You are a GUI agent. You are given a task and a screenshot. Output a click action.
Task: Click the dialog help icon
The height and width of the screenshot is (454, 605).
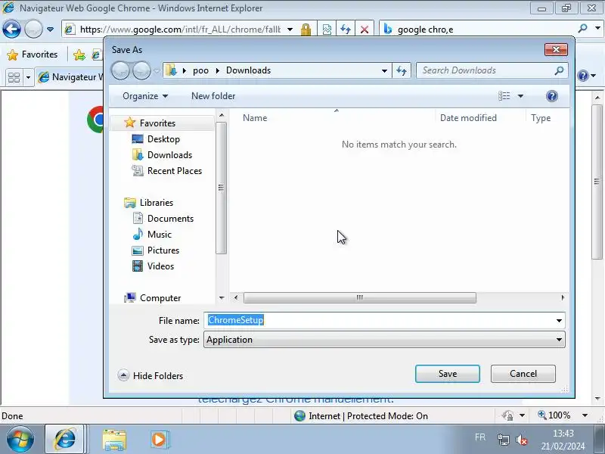(x=552, y=96)
